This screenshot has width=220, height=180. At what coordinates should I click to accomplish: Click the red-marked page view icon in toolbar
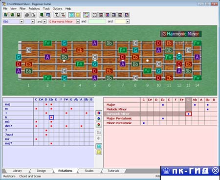[101, 15]
